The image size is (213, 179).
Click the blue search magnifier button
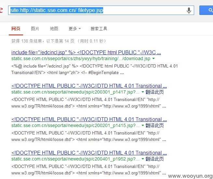[206, 10]
